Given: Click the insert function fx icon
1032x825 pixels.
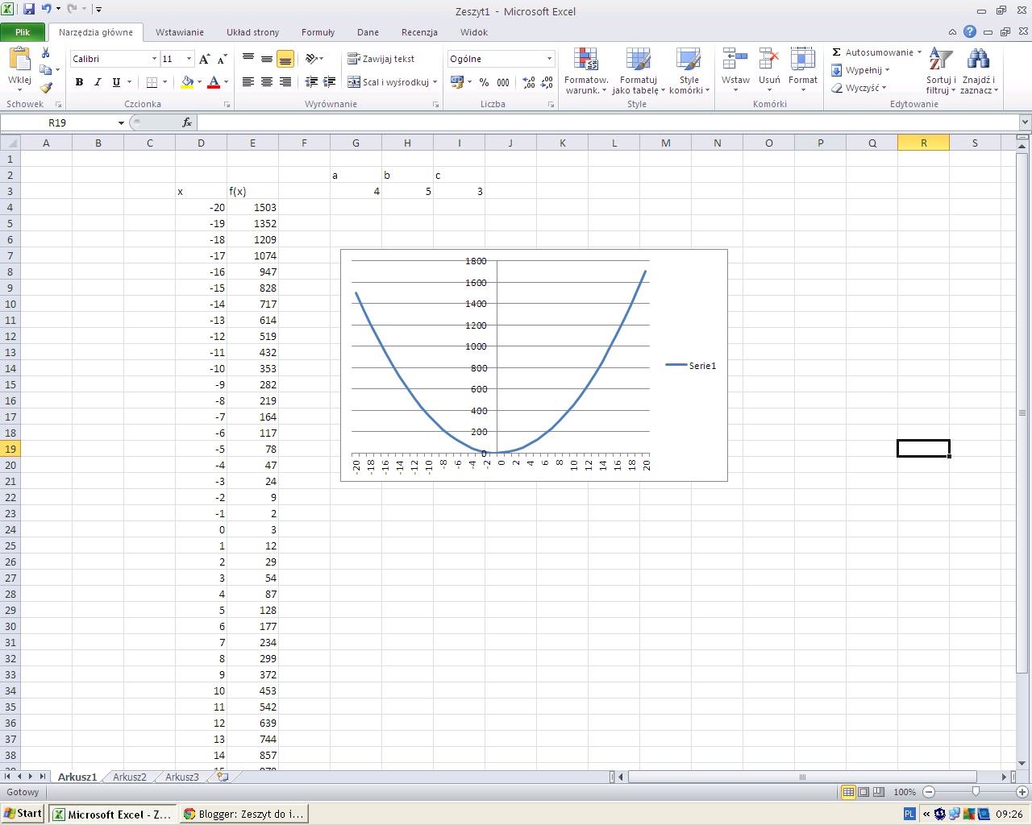Looking at the screenshot, I should pyautogui.click(x=187, y=122).
